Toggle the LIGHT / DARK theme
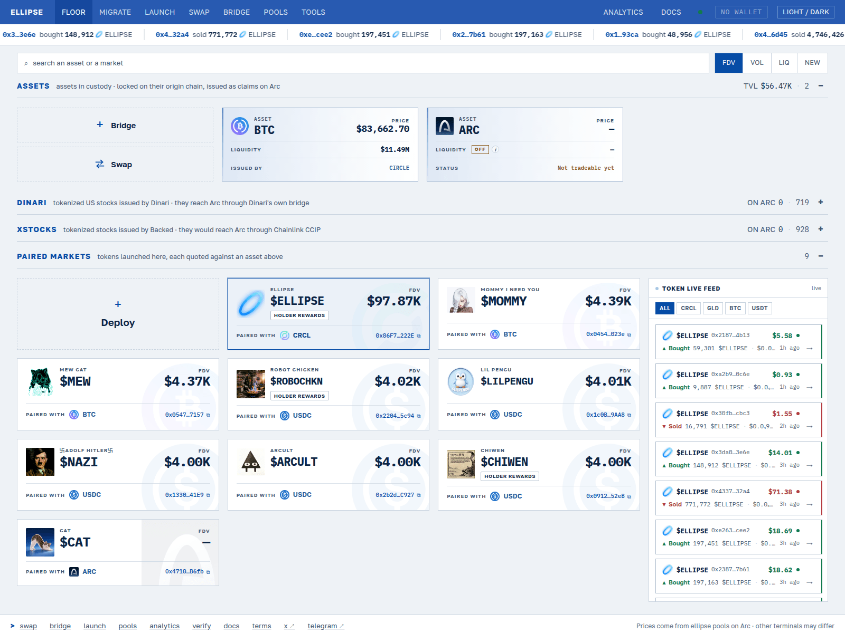845x633 pixels. click(805, 12)
